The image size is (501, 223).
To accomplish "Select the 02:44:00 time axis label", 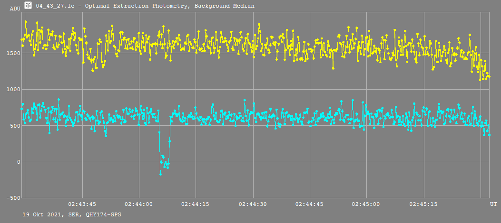I will pyautogui.click(x=139, y=204).
